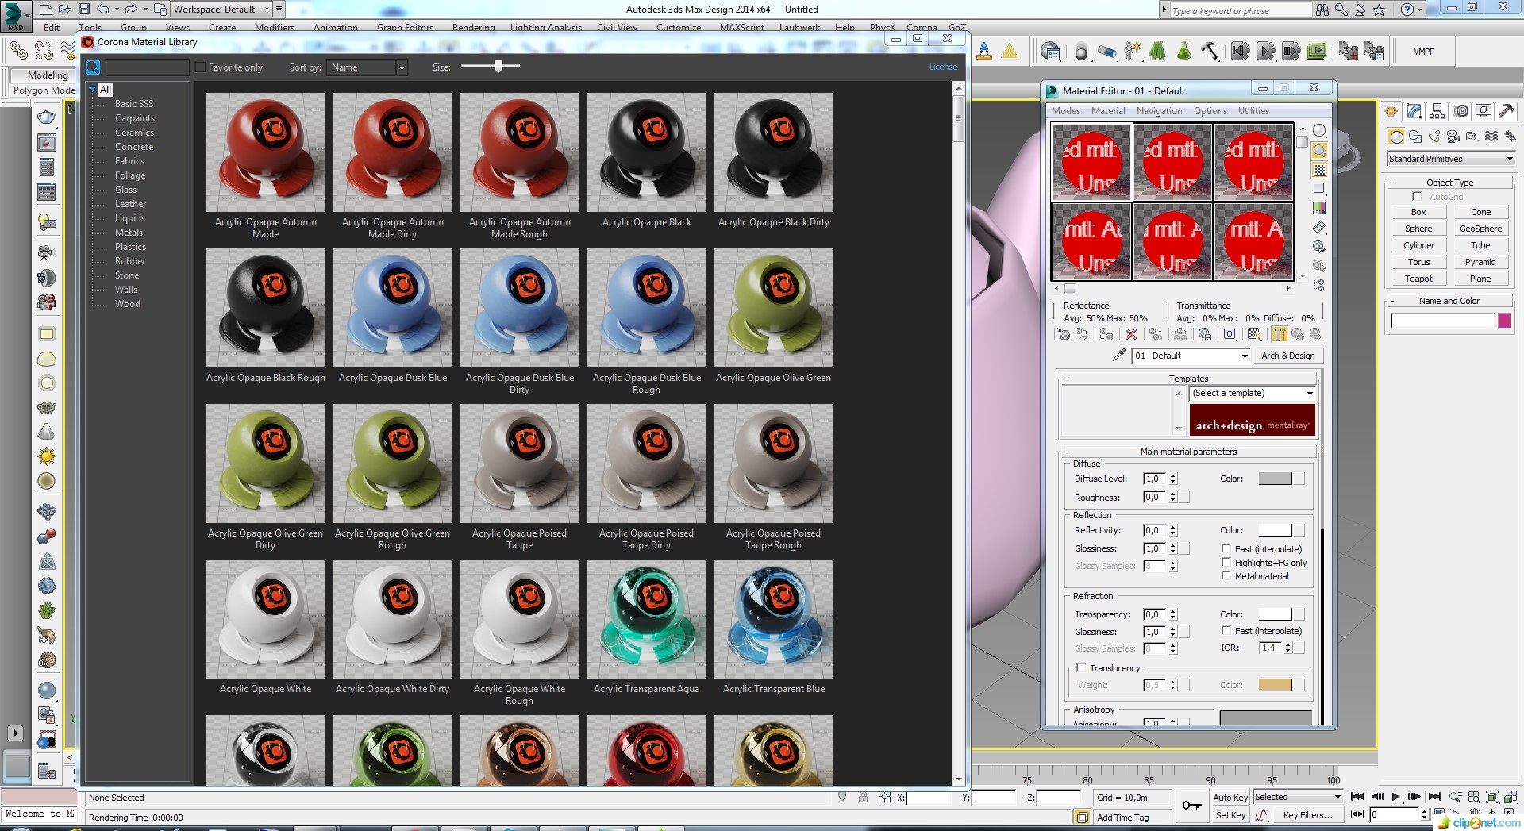Open the 01 - Default material name dropdown
The image size is (1524, 831).
coord(1191,356)
